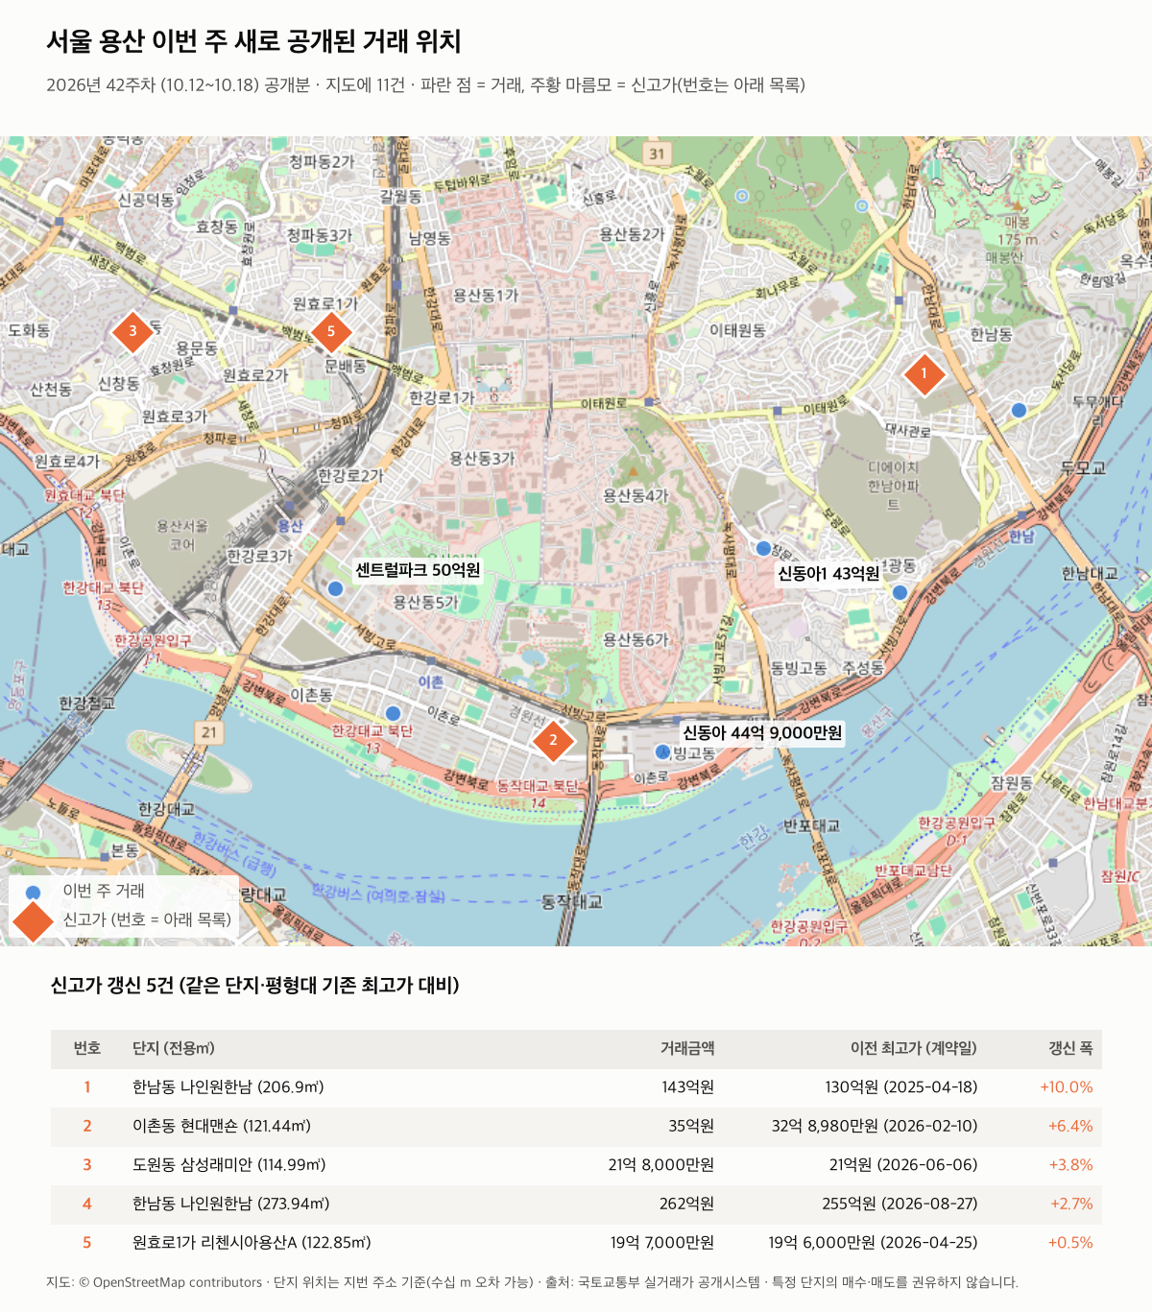Click the section heading 신고가 갱신 5건
The height and width of the screenshot is (1312, 1152).
pyautogui.click(x=255, y=986)
